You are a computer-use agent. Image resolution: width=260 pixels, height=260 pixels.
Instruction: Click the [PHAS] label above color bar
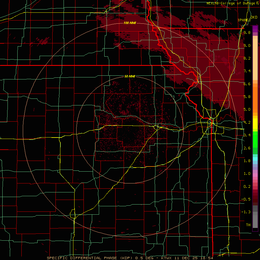pos(244,20)
